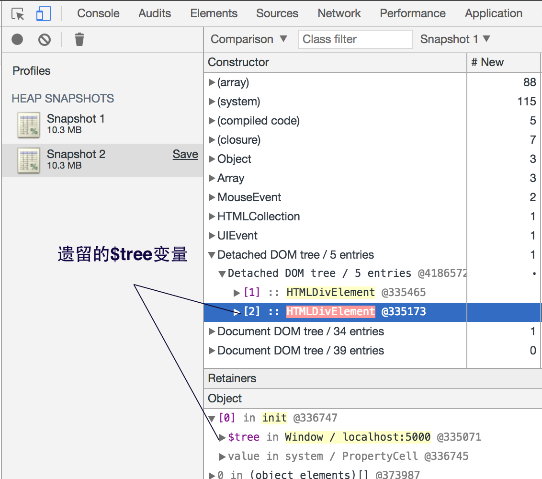Screen dimensions: 542x479
Task: Click the HEAP SNAPSHOTS heading
Action: tap(63, 99)
